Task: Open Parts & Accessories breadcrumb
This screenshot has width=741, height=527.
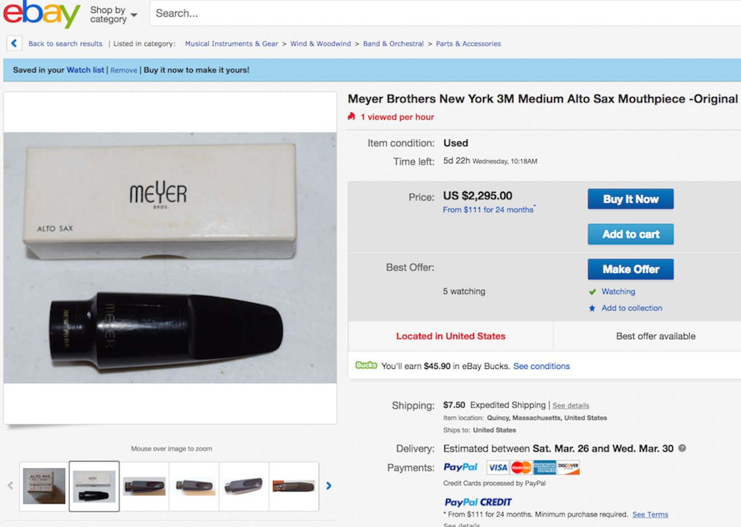Action: point(468,44)
